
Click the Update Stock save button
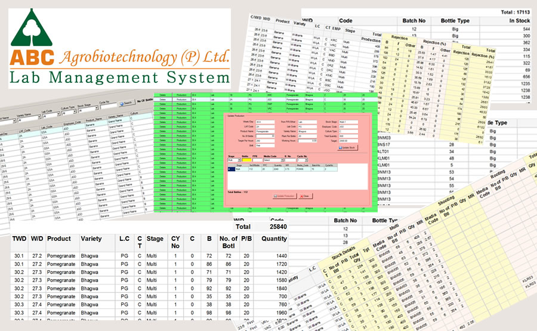pyautogui.click(x=348, y=147)
